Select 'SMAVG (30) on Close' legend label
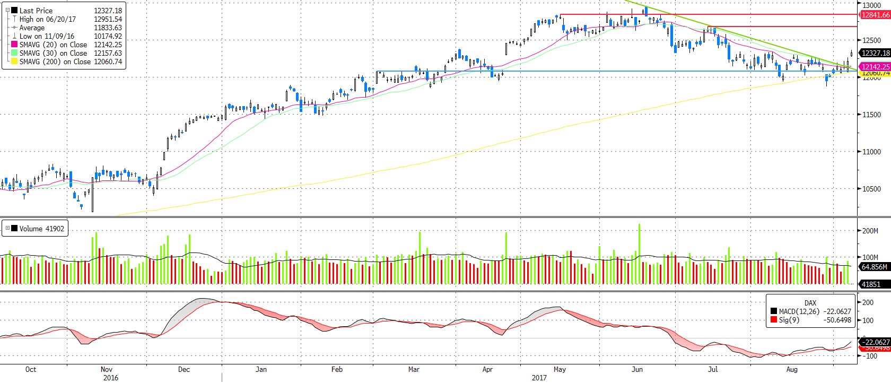 click(x=54, y=53)
